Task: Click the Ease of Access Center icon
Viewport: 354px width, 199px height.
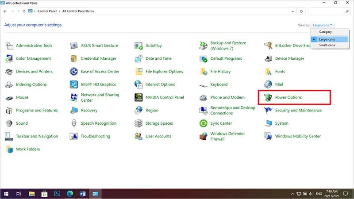Action: [x=74, y=72]
